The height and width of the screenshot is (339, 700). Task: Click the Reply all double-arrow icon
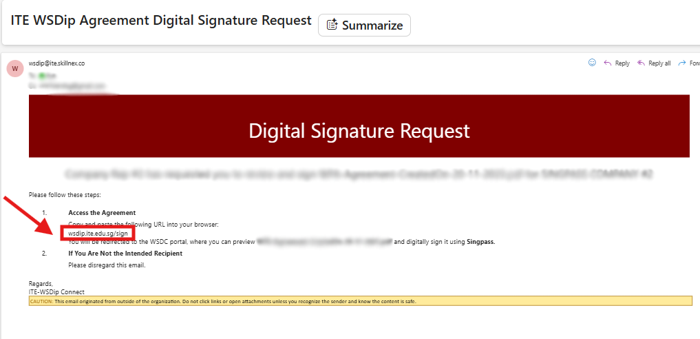click(641, 63)
